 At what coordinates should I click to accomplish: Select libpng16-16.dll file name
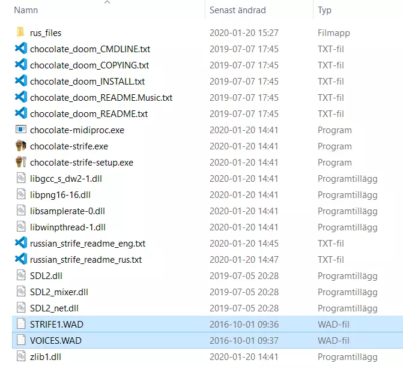[x=60, y=194]
